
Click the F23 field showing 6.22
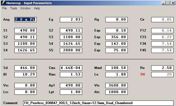[162, 37]
